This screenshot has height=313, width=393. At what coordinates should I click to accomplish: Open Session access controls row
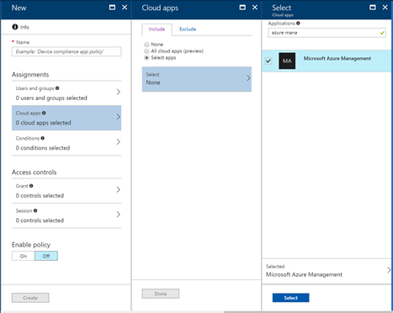66,215
